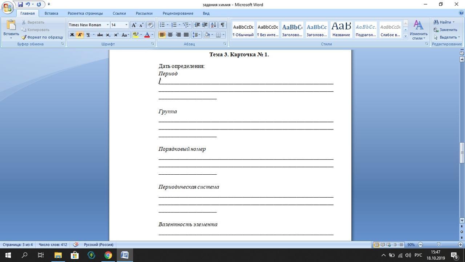Image resolution: width=465 pixels, height=262 pixels.
Task: Click the Найти find button
Action: pos(444,22)
